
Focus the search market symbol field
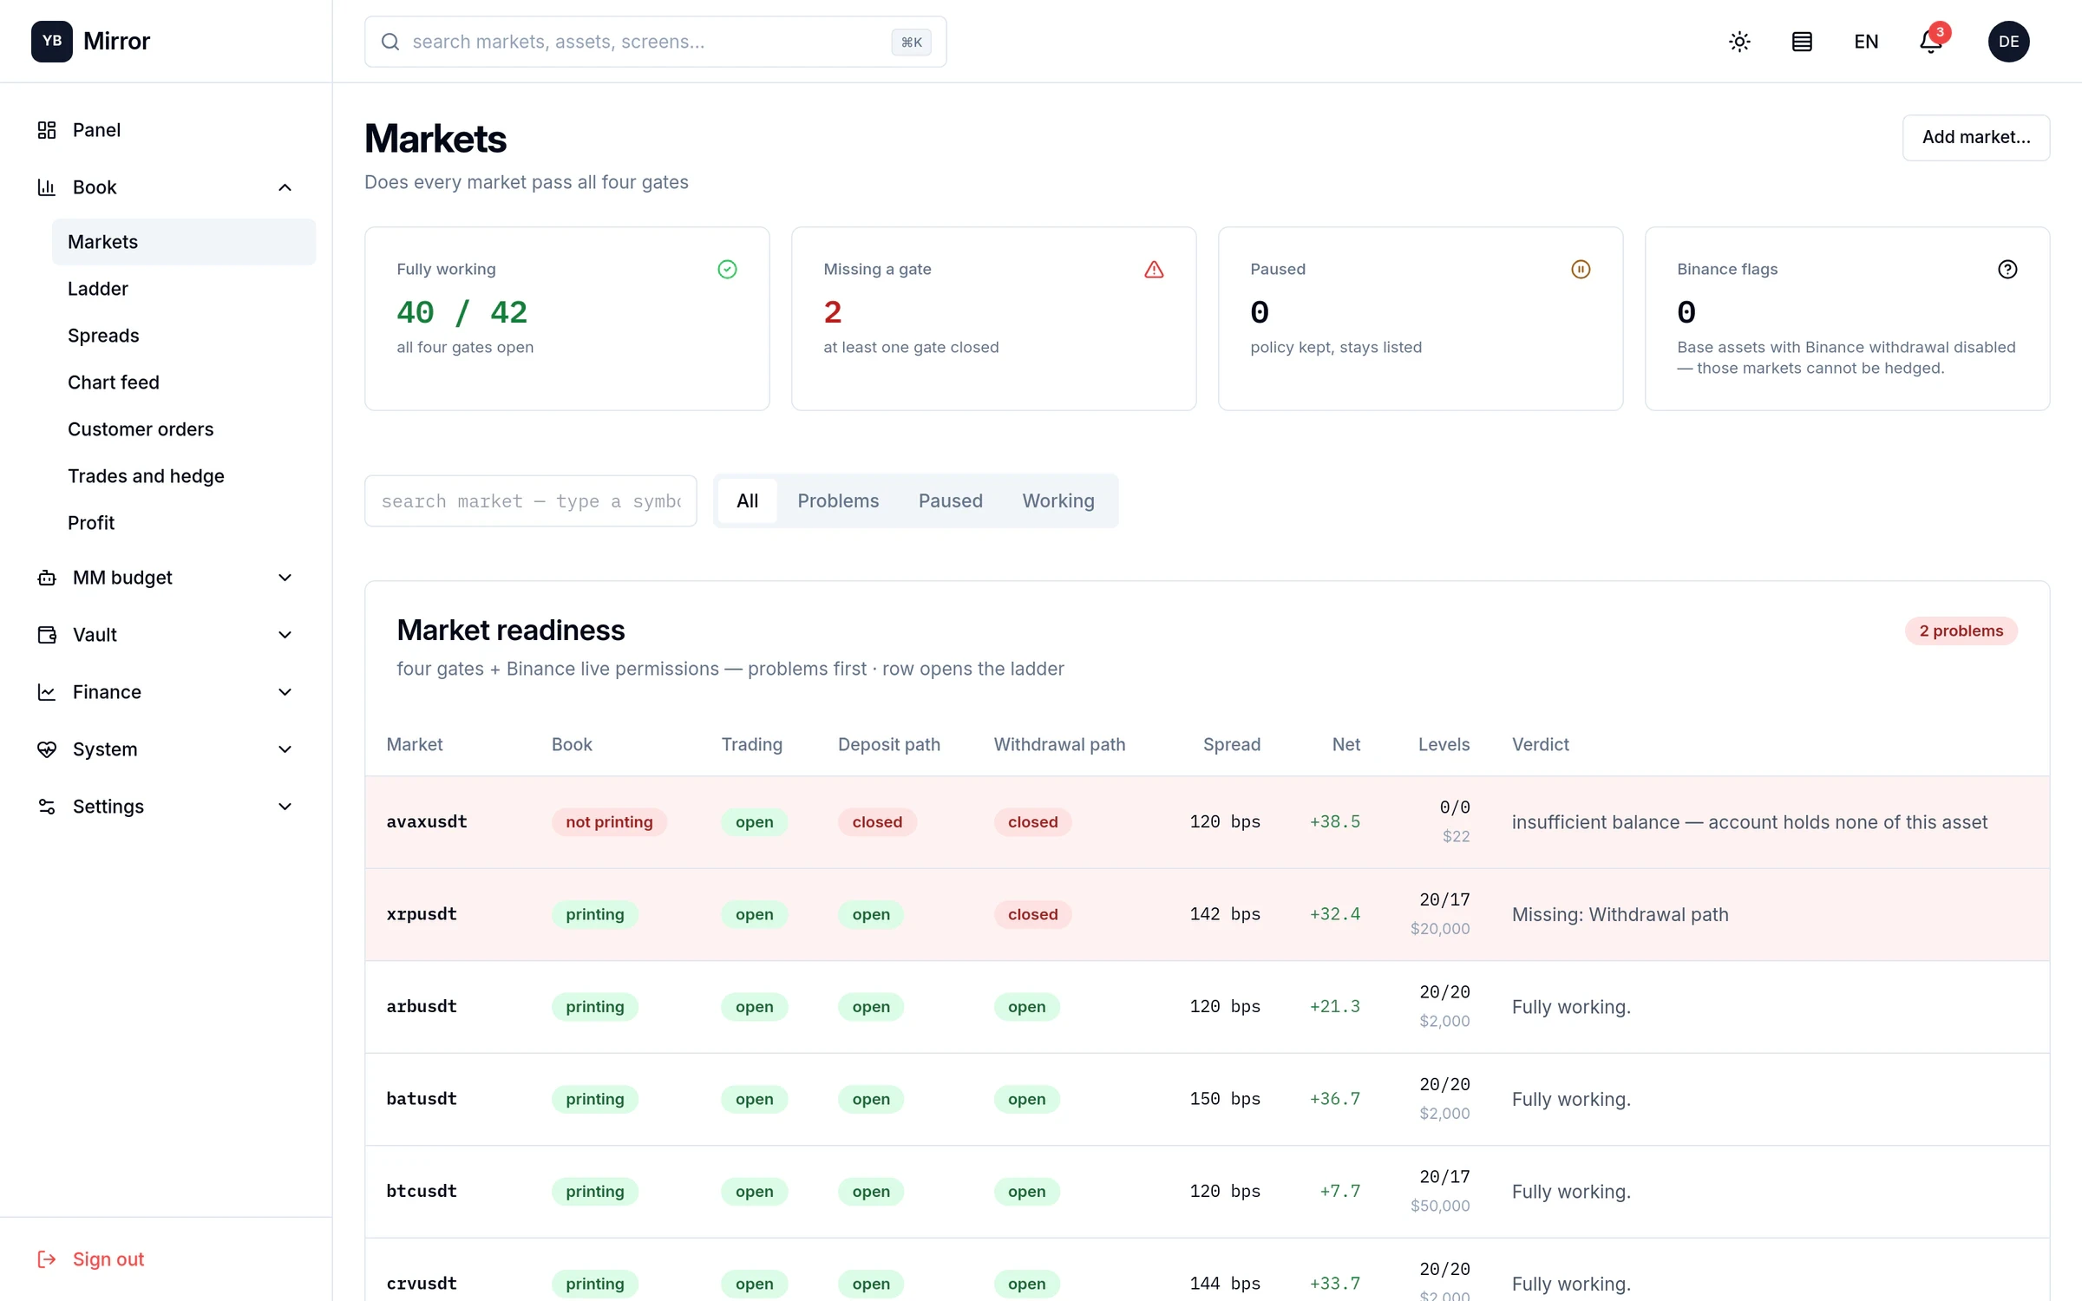531,501
